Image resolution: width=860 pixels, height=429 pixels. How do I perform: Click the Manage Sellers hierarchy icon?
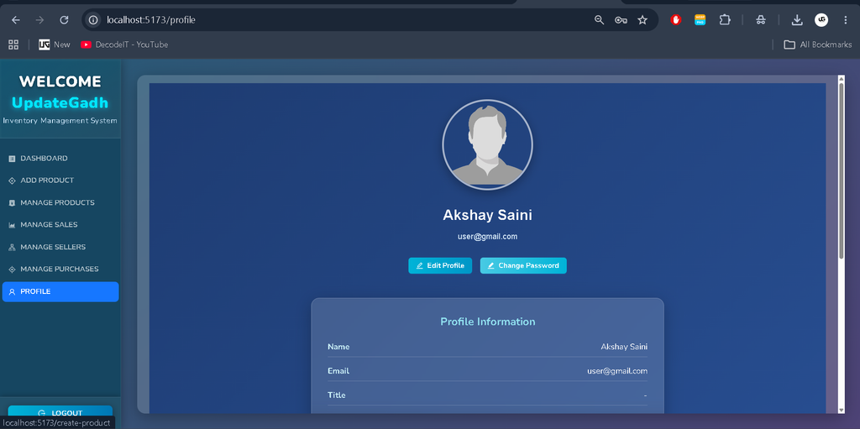12,248
